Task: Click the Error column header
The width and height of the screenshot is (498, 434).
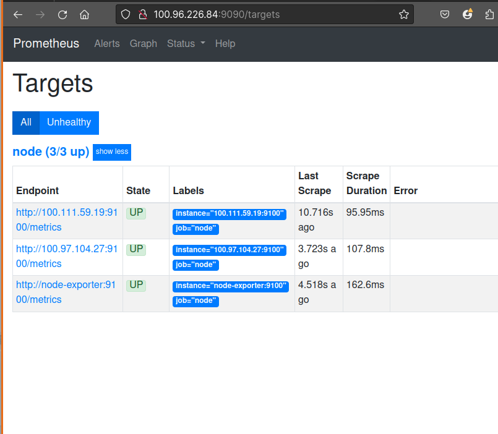Action: pyautogui.click(x=406, y=191)
